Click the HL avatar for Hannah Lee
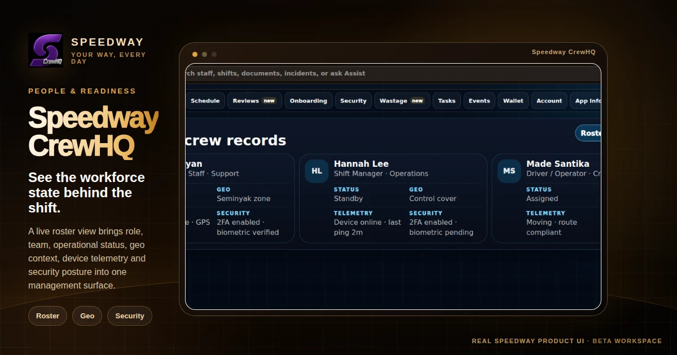This screenshot has height=355, width=677. [x=316, y=171]
